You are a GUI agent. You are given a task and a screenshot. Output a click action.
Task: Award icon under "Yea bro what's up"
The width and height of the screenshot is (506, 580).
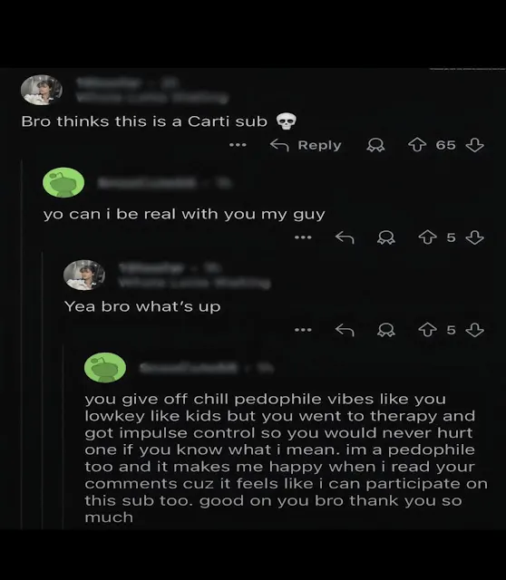pos(386,330)
